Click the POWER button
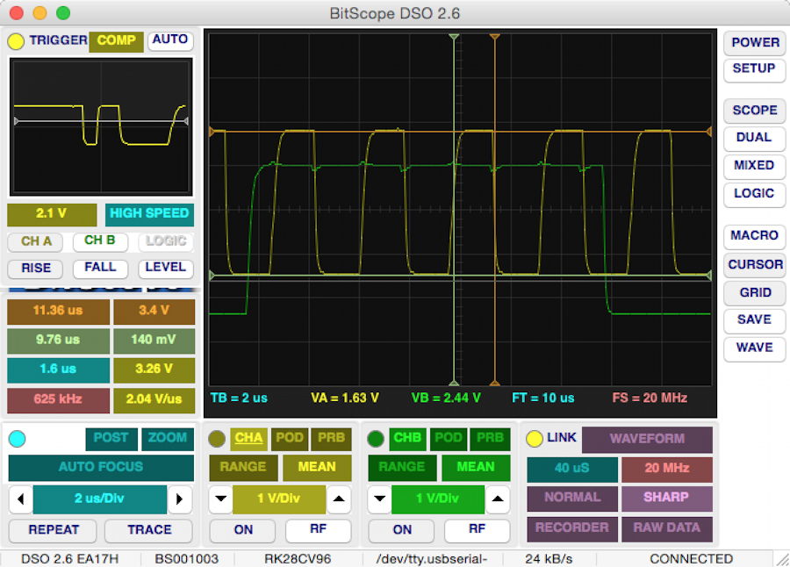This screenshot has width=790, height=567. tap(755, 43)
